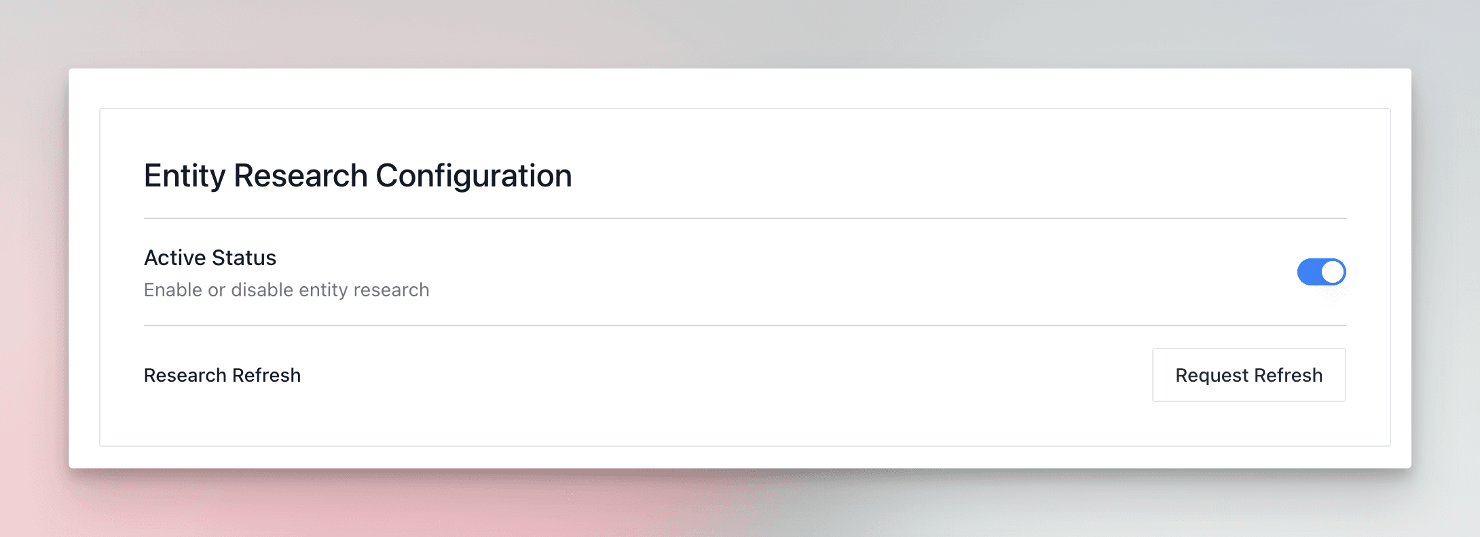
Task: Hit the outlined button beside Research Refresh
Action: (1248, 375)
